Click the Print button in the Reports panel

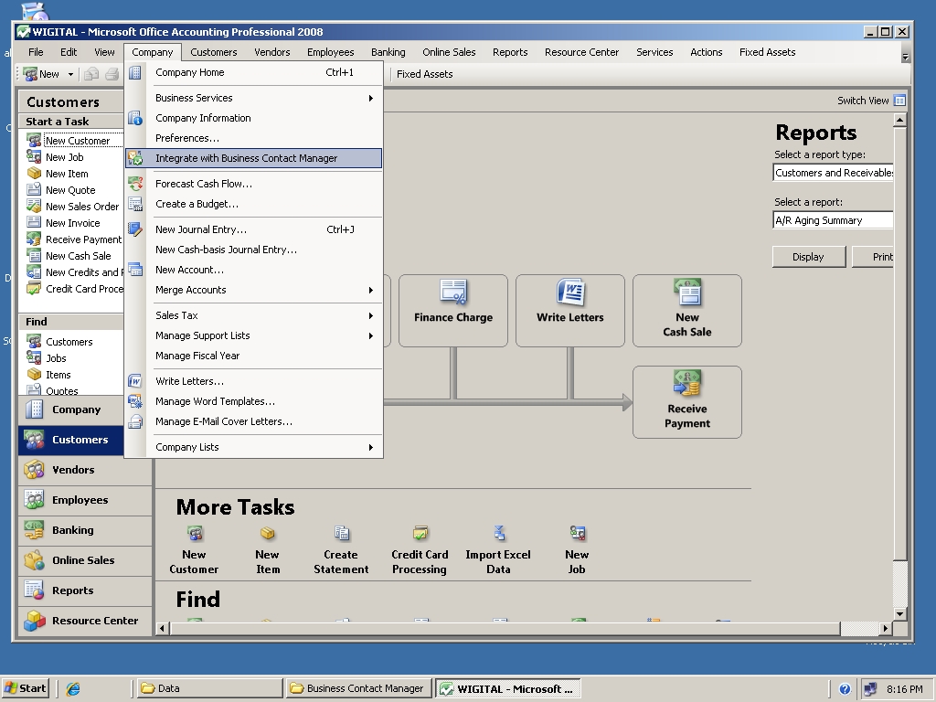point(873,257)
